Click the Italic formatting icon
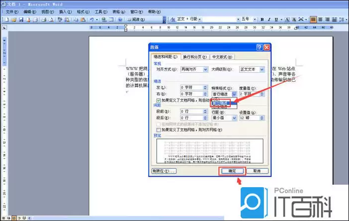 click(x=269, y=19)
